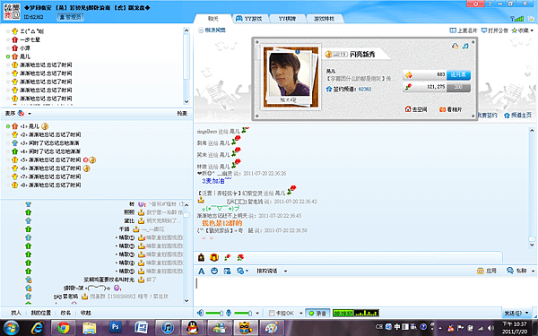Click the signed channel number 62362 link

(365, 89)
